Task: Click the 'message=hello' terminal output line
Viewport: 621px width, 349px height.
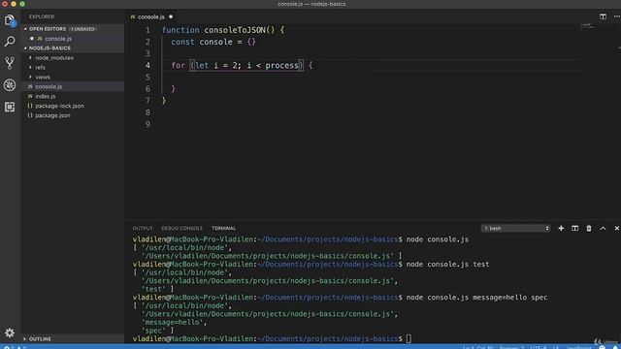Action: point(175,323)
